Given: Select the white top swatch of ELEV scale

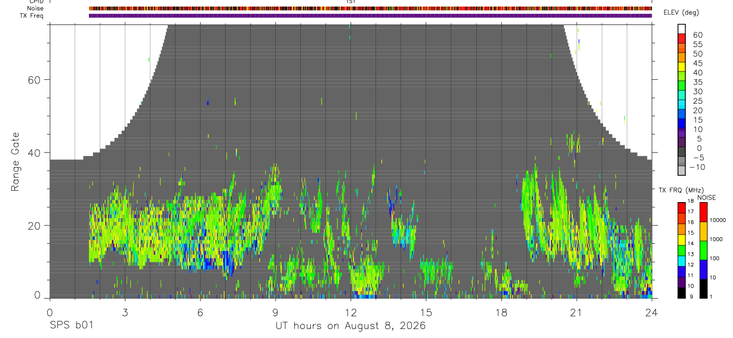Looking at the screenshot, I should click(682, 29).
